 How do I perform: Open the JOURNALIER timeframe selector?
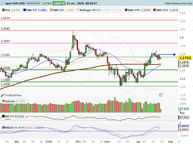point(33,3)
